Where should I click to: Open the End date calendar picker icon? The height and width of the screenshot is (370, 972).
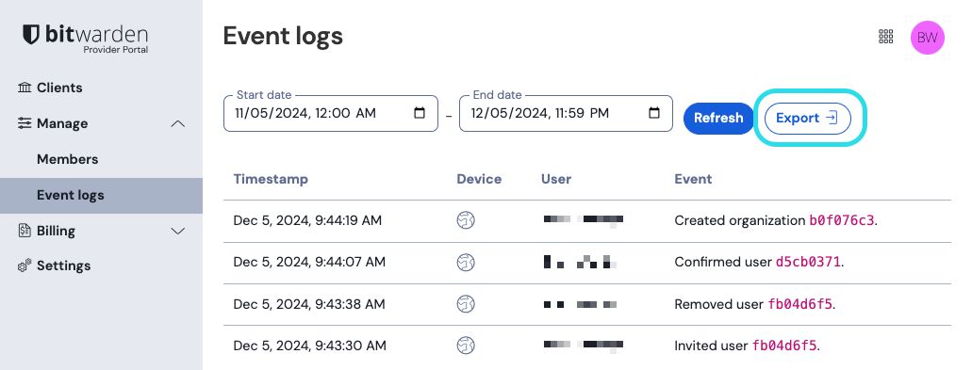(x=654, y=113)
